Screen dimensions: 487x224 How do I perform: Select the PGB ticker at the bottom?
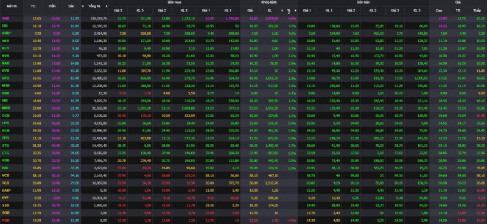point(5,220)
